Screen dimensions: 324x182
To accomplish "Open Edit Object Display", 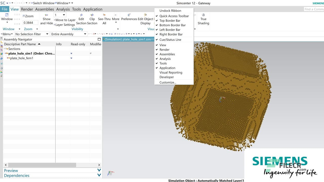I will tap(145, 20).
